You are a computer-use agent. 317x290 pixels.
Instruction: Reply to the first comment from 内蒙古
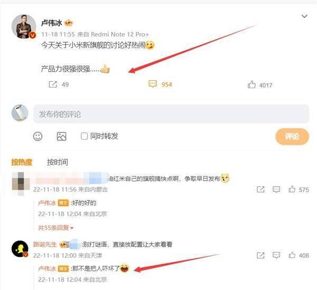tap(276, 189)
